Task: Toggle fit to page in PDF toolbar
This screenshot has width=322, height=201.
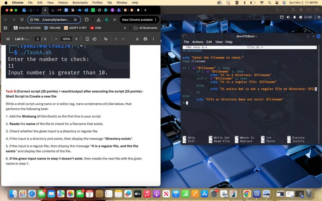Action: point(87,39)
